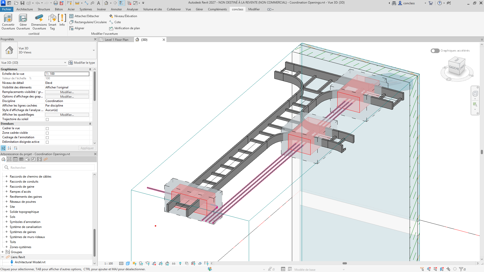The width and height of the screenshot is (484, 272).
Task: Activate the Smart Tag tool
Action: tap(52, 18)
